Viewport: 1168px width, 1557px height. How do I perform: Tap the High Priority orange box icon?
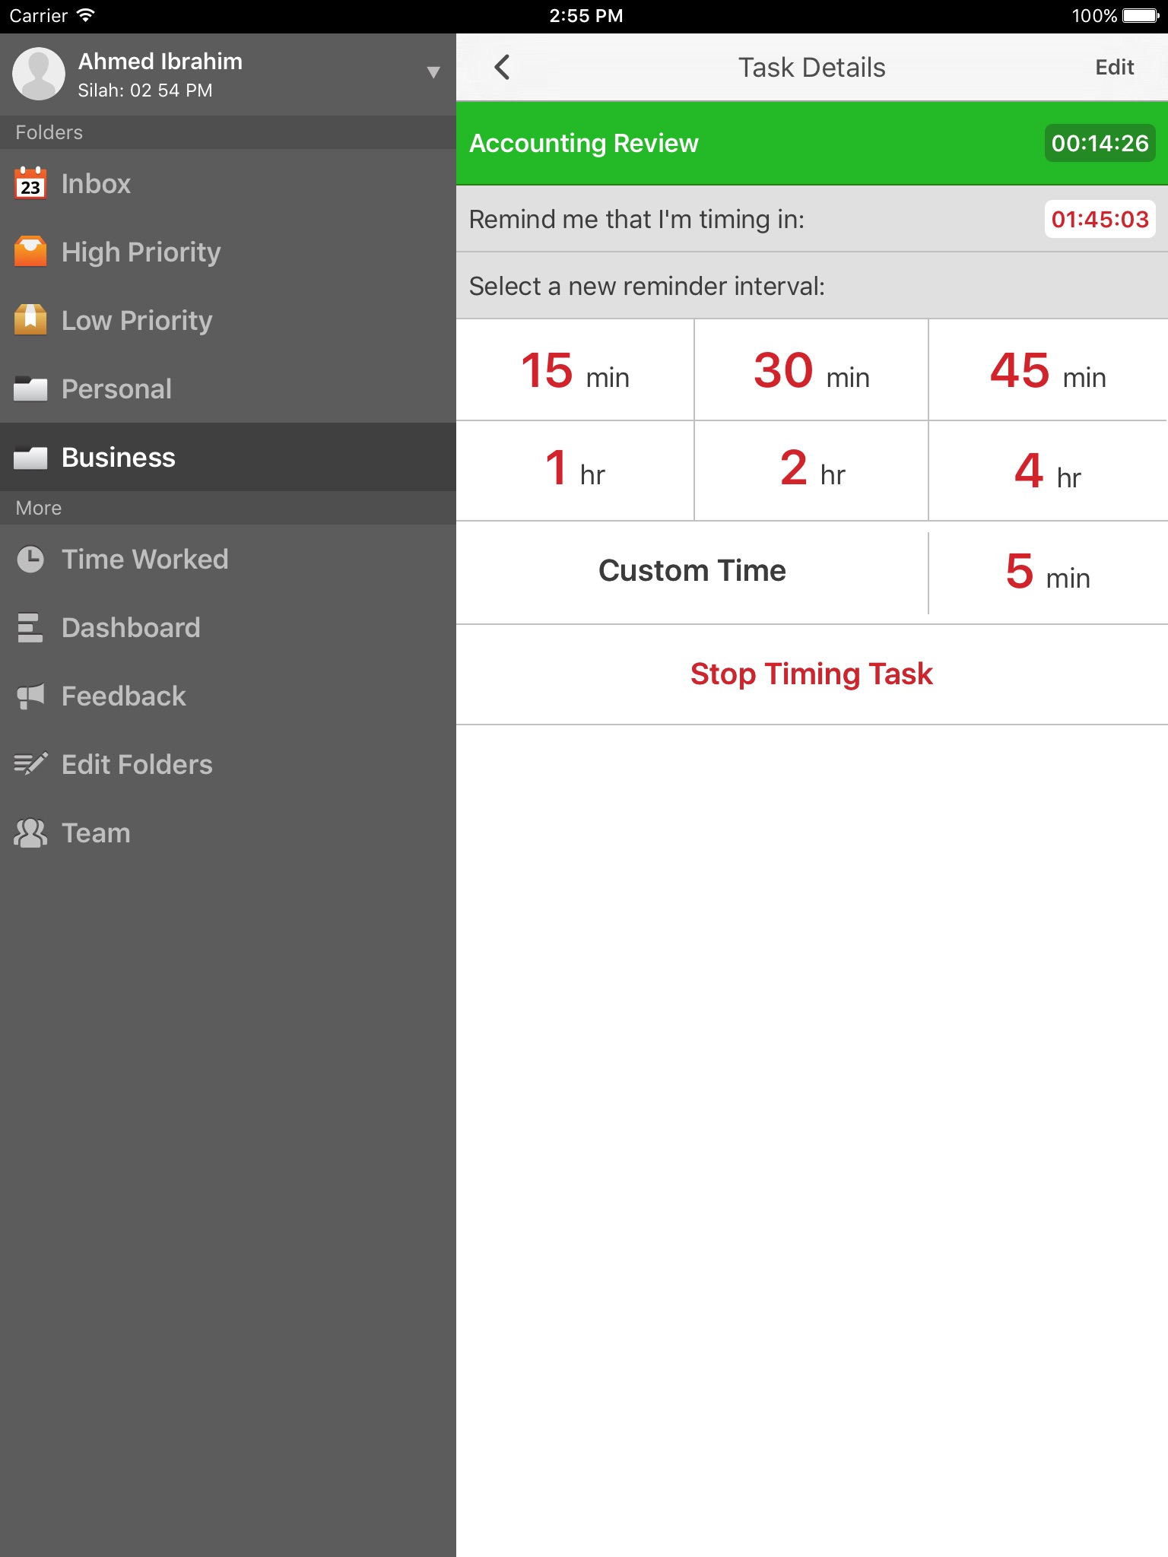30,252
